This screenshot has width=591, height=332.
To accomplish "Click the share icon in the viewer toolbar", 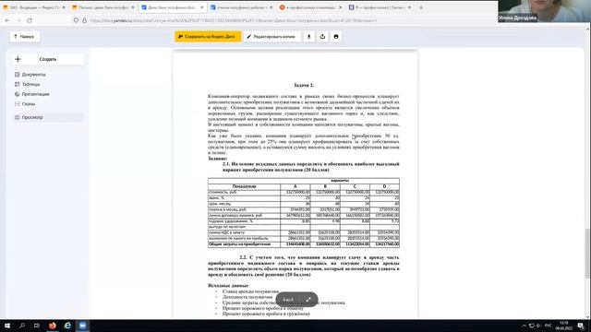I will (322, 37).
